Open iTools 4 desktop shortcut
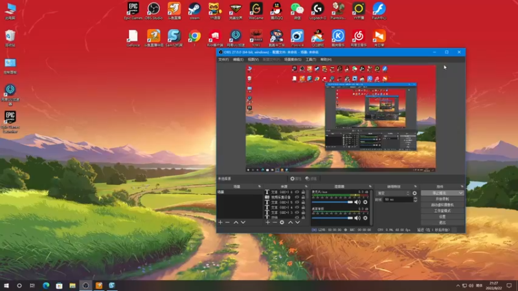This screenshot has width=518, height=291. (x=297, y=38)
